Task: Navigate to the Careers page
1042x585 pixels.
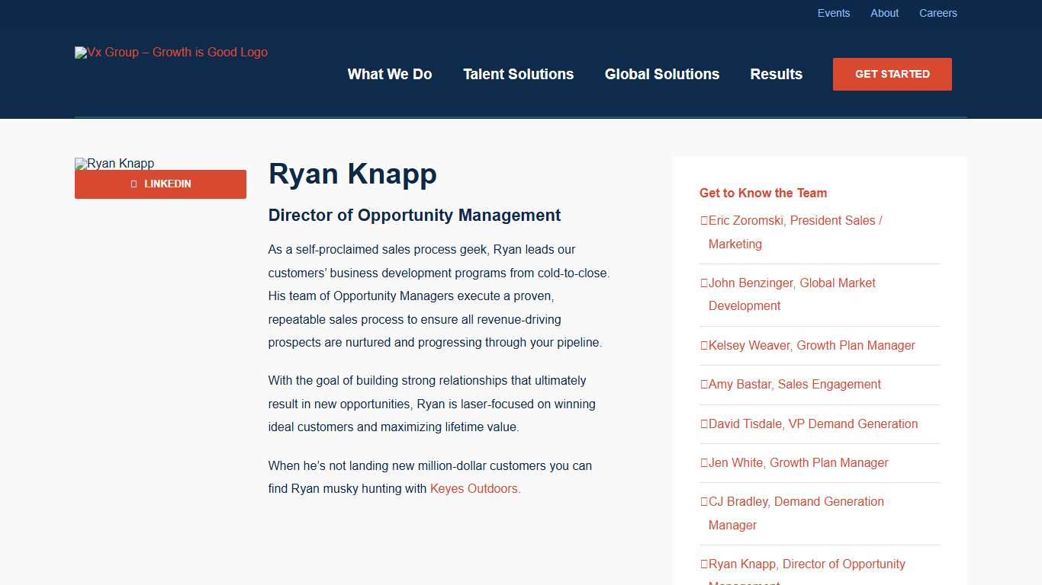Action: 938,13
